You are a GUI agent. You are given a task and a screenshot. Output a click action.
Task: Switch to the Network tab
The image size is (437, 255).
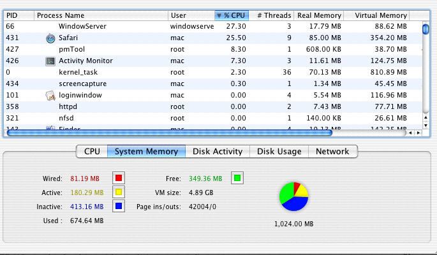(332, 152)
